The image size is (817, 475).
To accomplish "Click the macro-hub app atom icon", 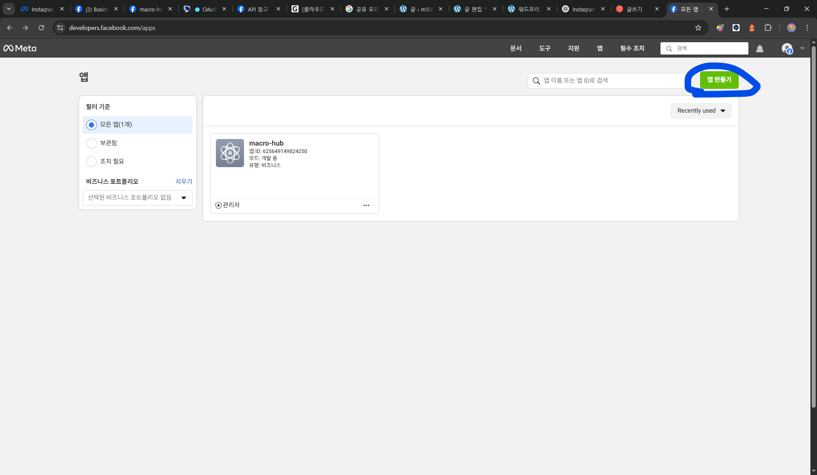I will pyautogui.click(x=230, y=153).
